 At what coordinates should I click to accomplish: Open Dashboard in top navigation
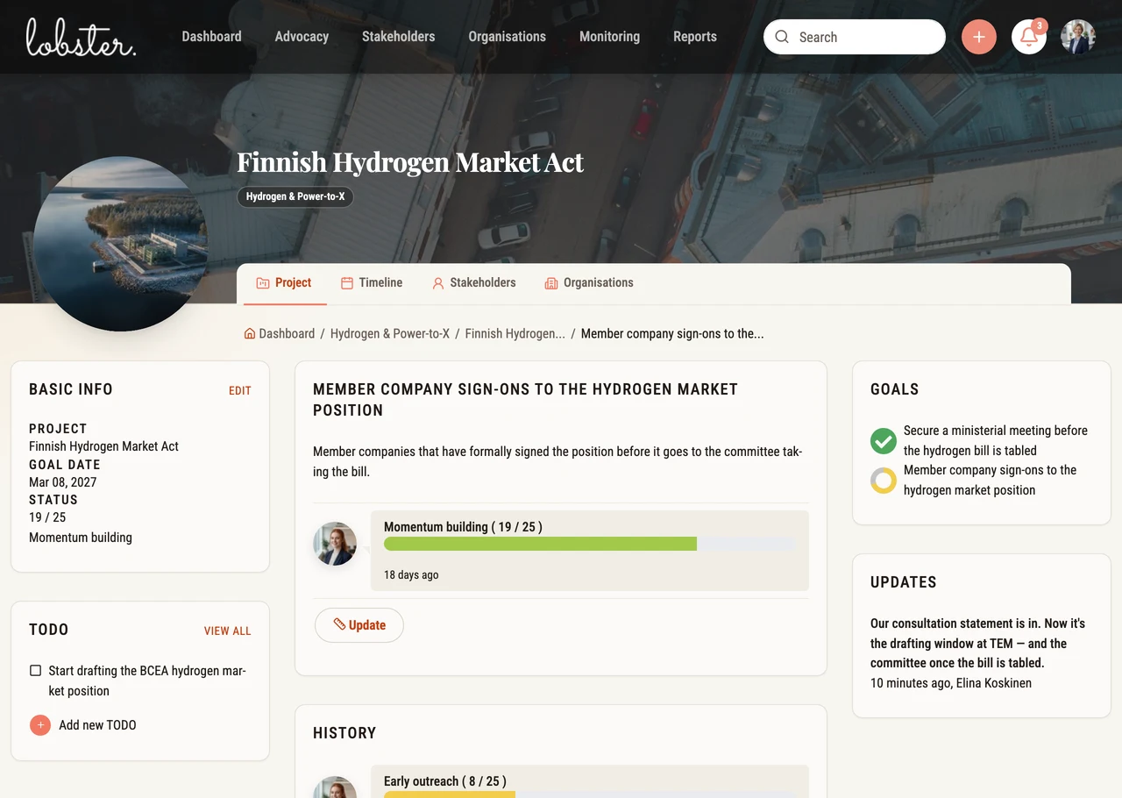click(x=211, y=37)
